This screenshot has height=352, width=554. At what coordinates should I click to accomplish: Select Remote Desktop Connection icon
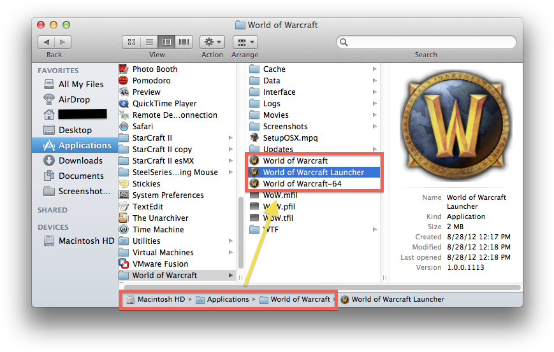coord(124,115)
